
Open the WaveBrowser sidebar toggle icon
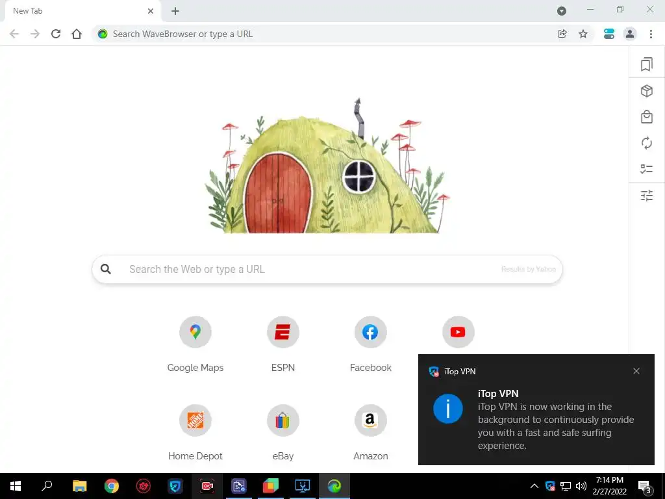point(609,34)
